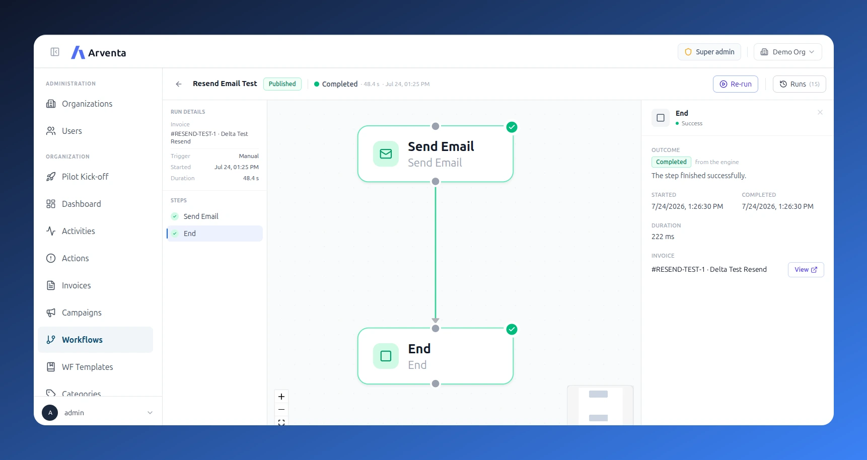The image size is (867, 460).
Task: Select the Send Email step in list
Action: tap(215, 216)
